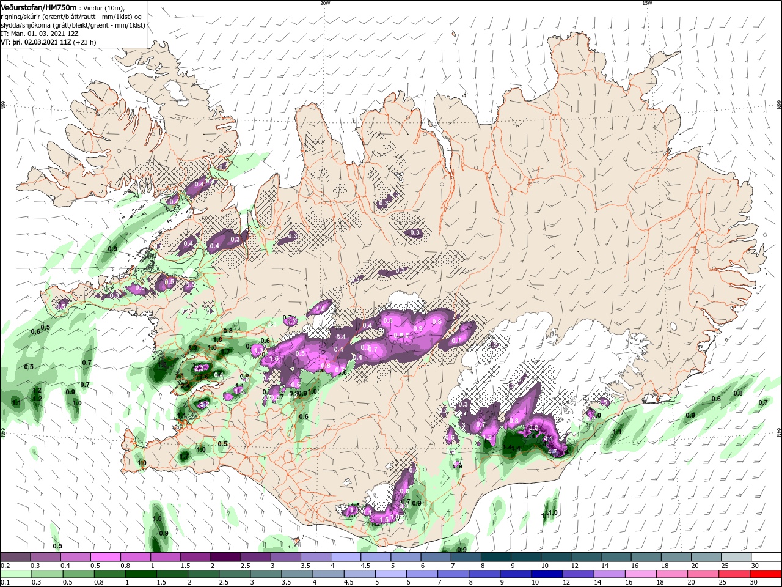Click the 'IT: Mán. 01. 03. 2021 12Z' initial time line
The height and width of the screenshot is (587, 782).
(x=39, y=34)
